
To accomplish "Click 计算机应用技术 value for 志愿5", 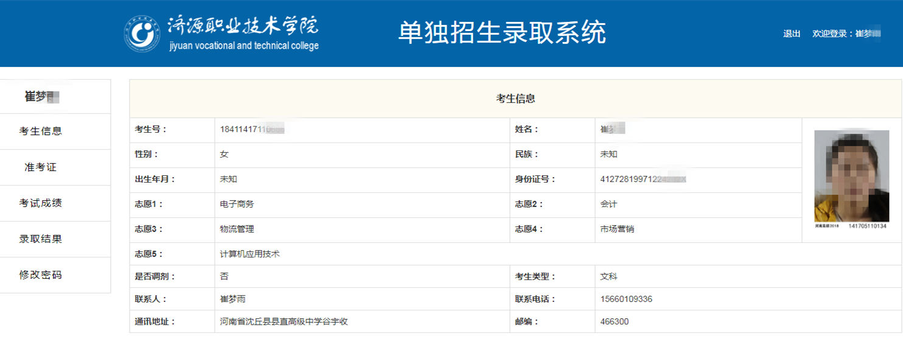I will (249, 254).
